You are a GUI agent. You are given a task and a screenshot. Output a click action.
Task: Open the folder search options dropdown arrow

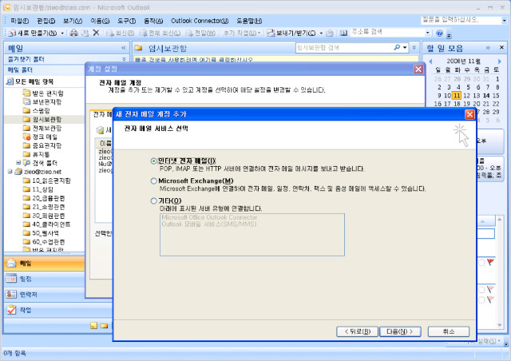(405, 48)
